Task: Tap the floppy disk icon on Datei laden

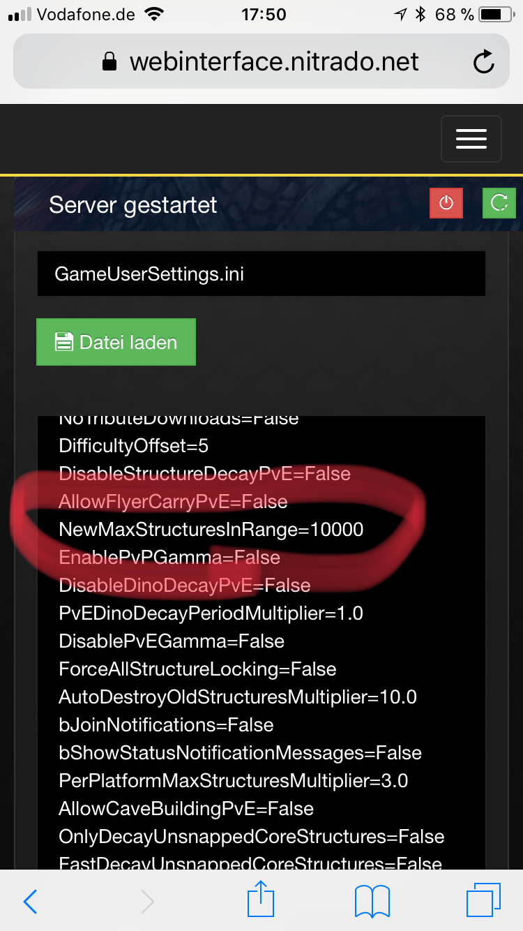Action: pyautogui.click(x=64, y=342)
